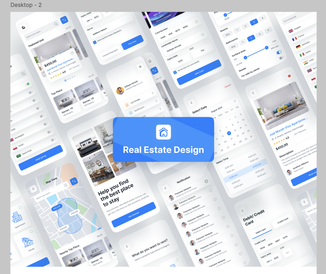The width and height of the screenshot is (326, 274).
Task: Click See All beside Featured Unit
Action: click(68, 28)
